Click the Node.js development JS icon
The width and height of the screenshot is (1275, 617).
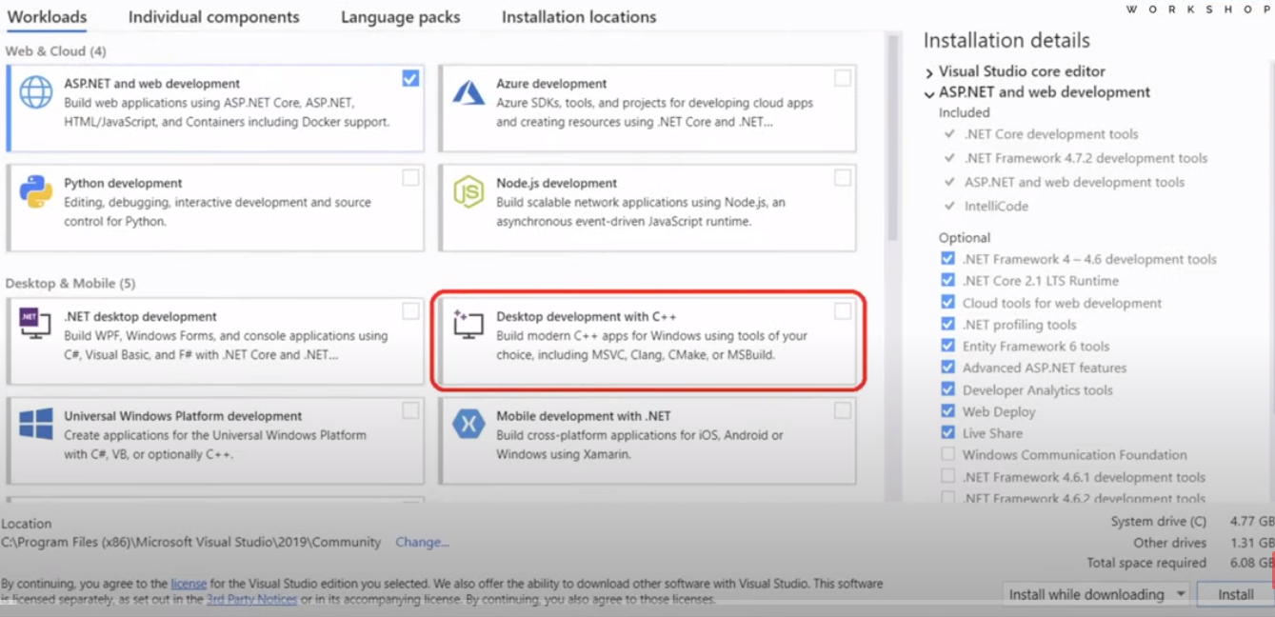coord(468,192)
